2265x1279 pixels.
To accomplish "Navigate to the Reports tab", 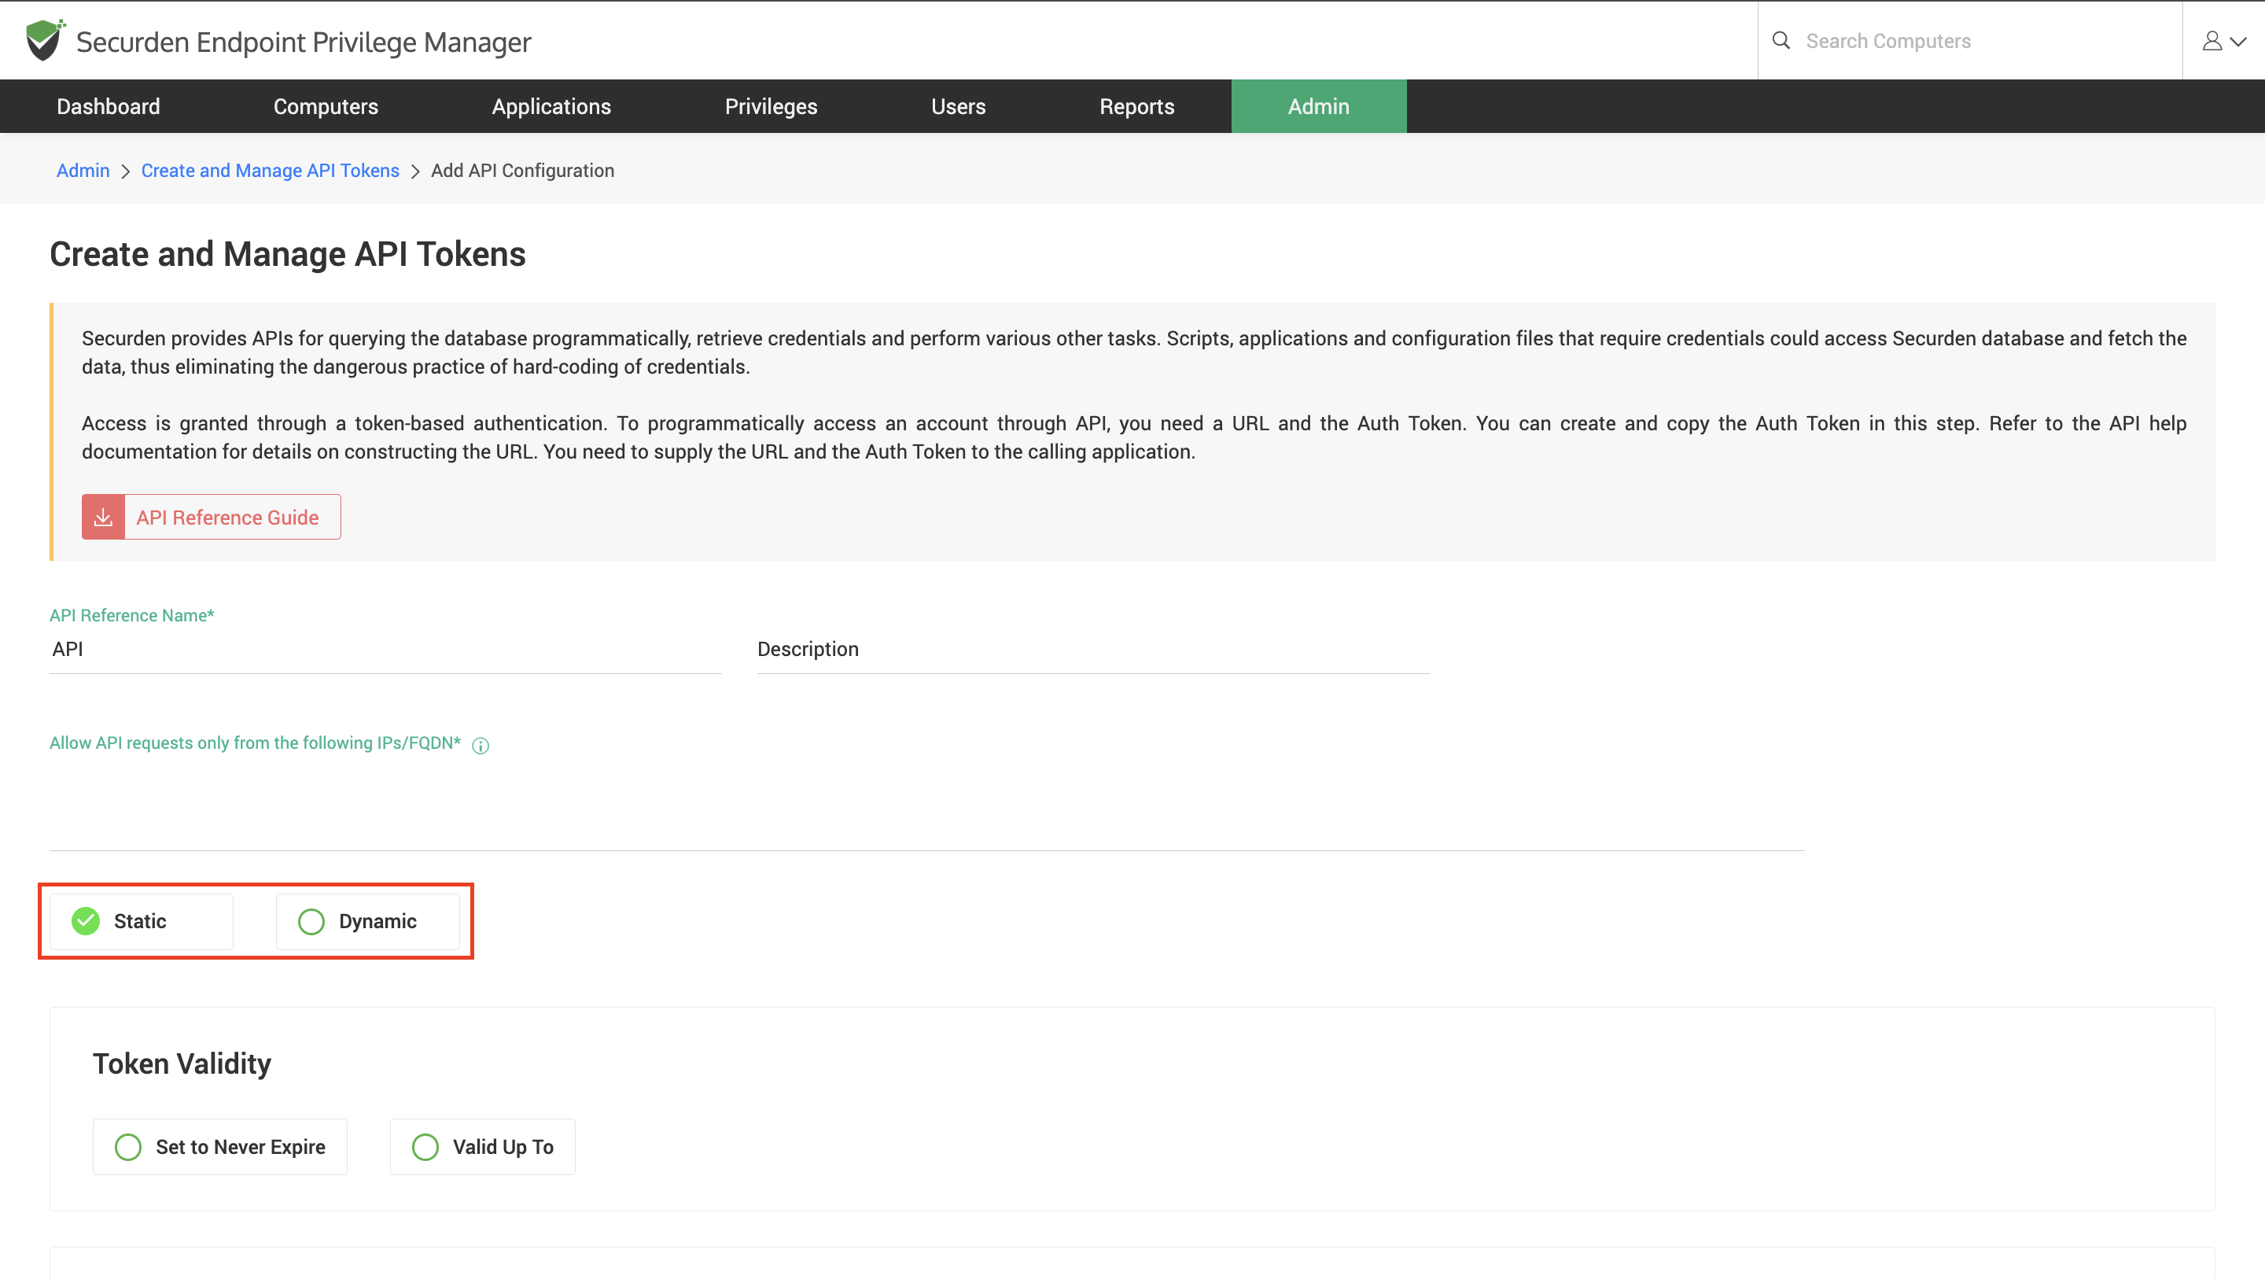I will click(1136, 106).
